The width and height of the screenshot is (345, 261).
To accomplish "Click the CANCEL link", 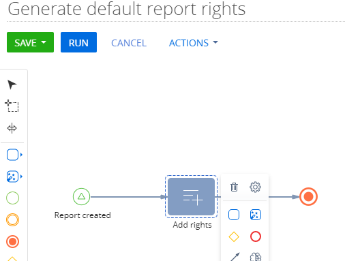I will pos(129,43).
